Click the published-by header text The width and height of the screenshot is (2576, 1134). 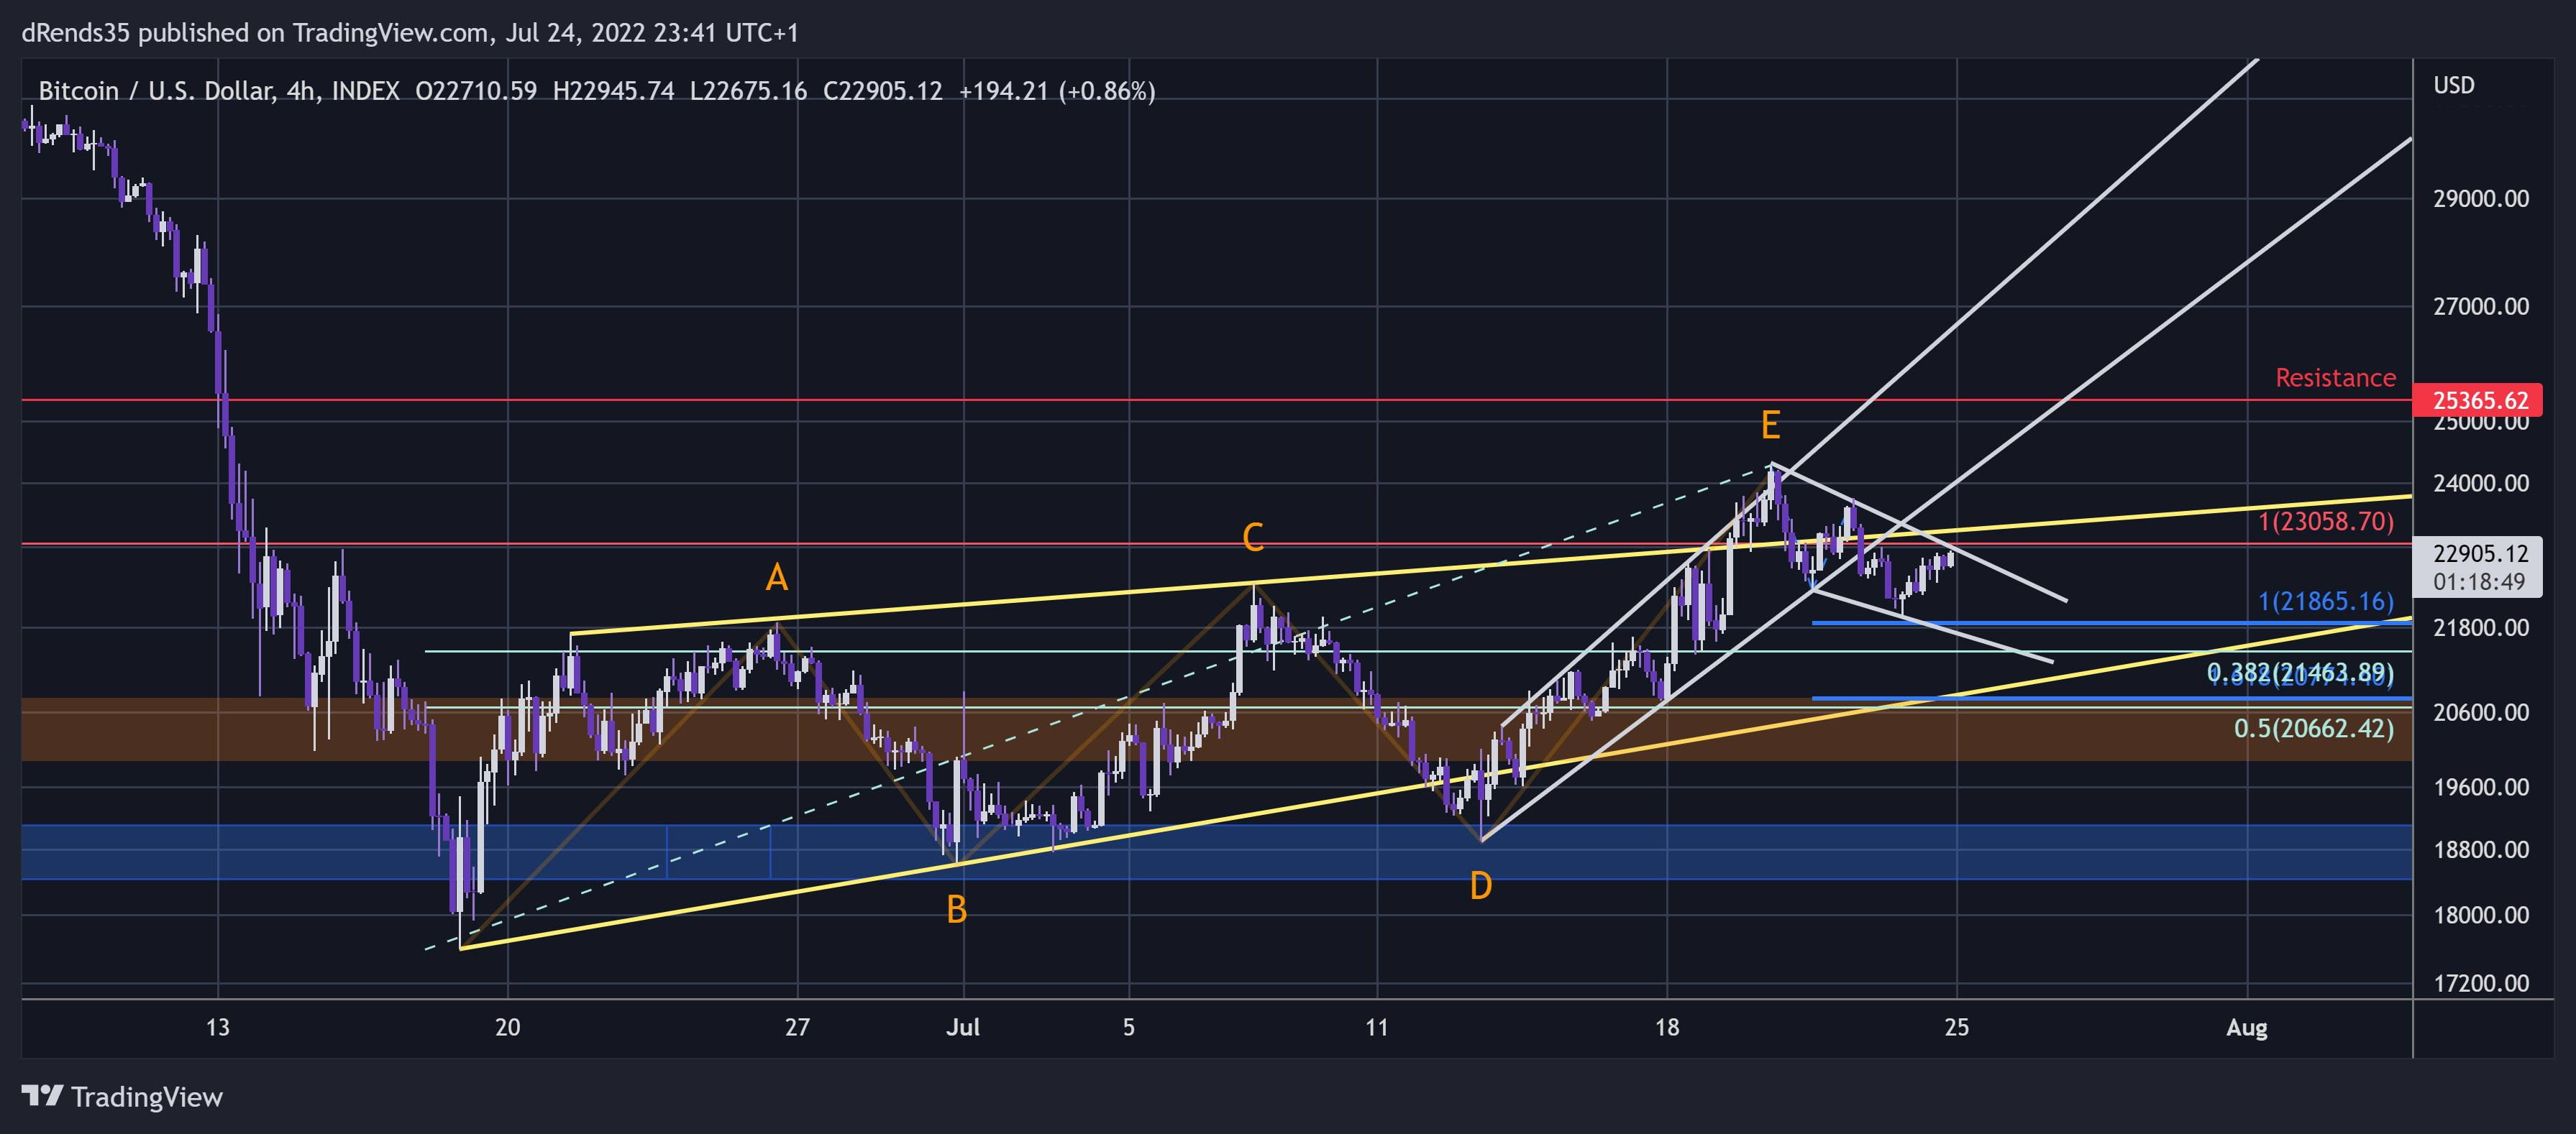click(410, 33)
